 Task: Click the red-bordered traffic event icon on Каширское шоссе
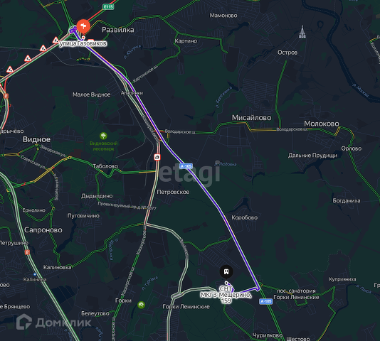157,157
